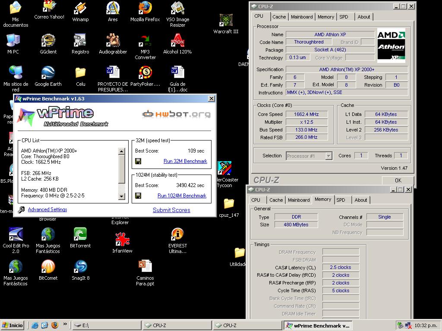Open VSO Image Resizer icon

pos(177,14)
